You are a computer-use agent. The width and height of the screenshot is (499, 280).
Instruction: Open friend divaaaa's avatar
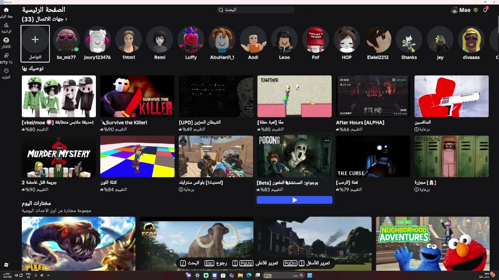tap(472, 40)
